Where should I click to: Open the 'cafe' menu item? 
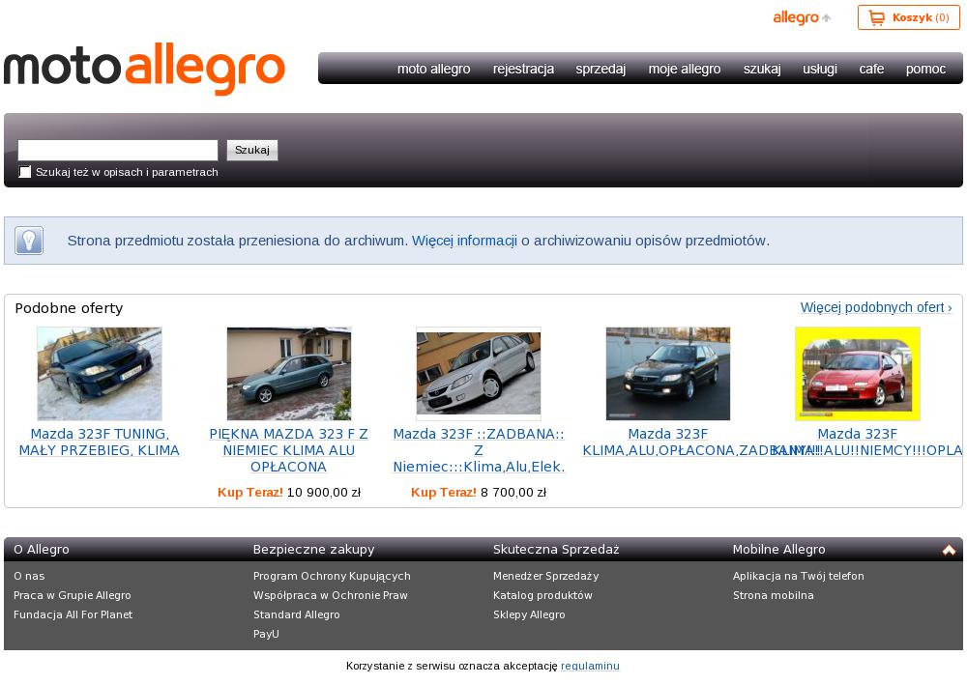point(871,69)
